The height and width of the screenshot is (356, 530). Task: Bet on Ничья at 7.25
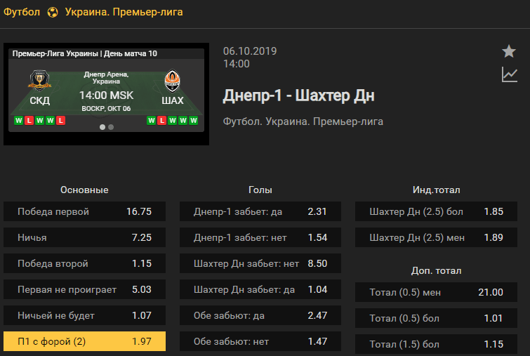(84, 237)
